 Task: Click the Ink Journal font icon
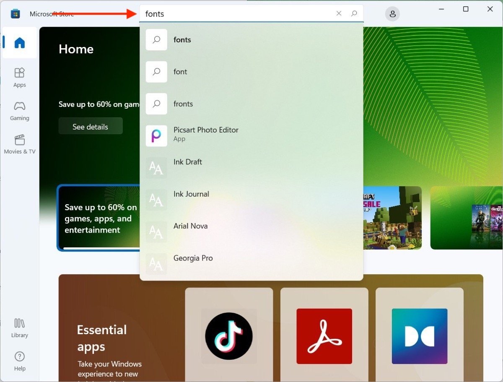[156, 200]
